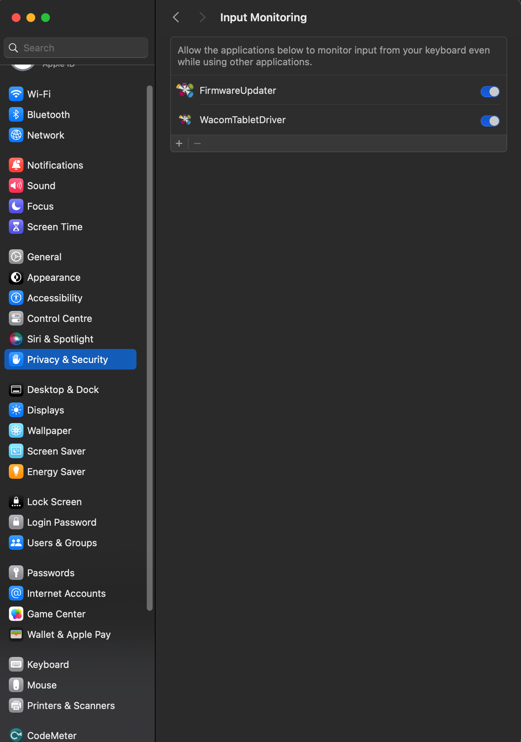Click the WacomTabletDriver name text
Viewport: 521px width, 742px height.
coord(243,120)
